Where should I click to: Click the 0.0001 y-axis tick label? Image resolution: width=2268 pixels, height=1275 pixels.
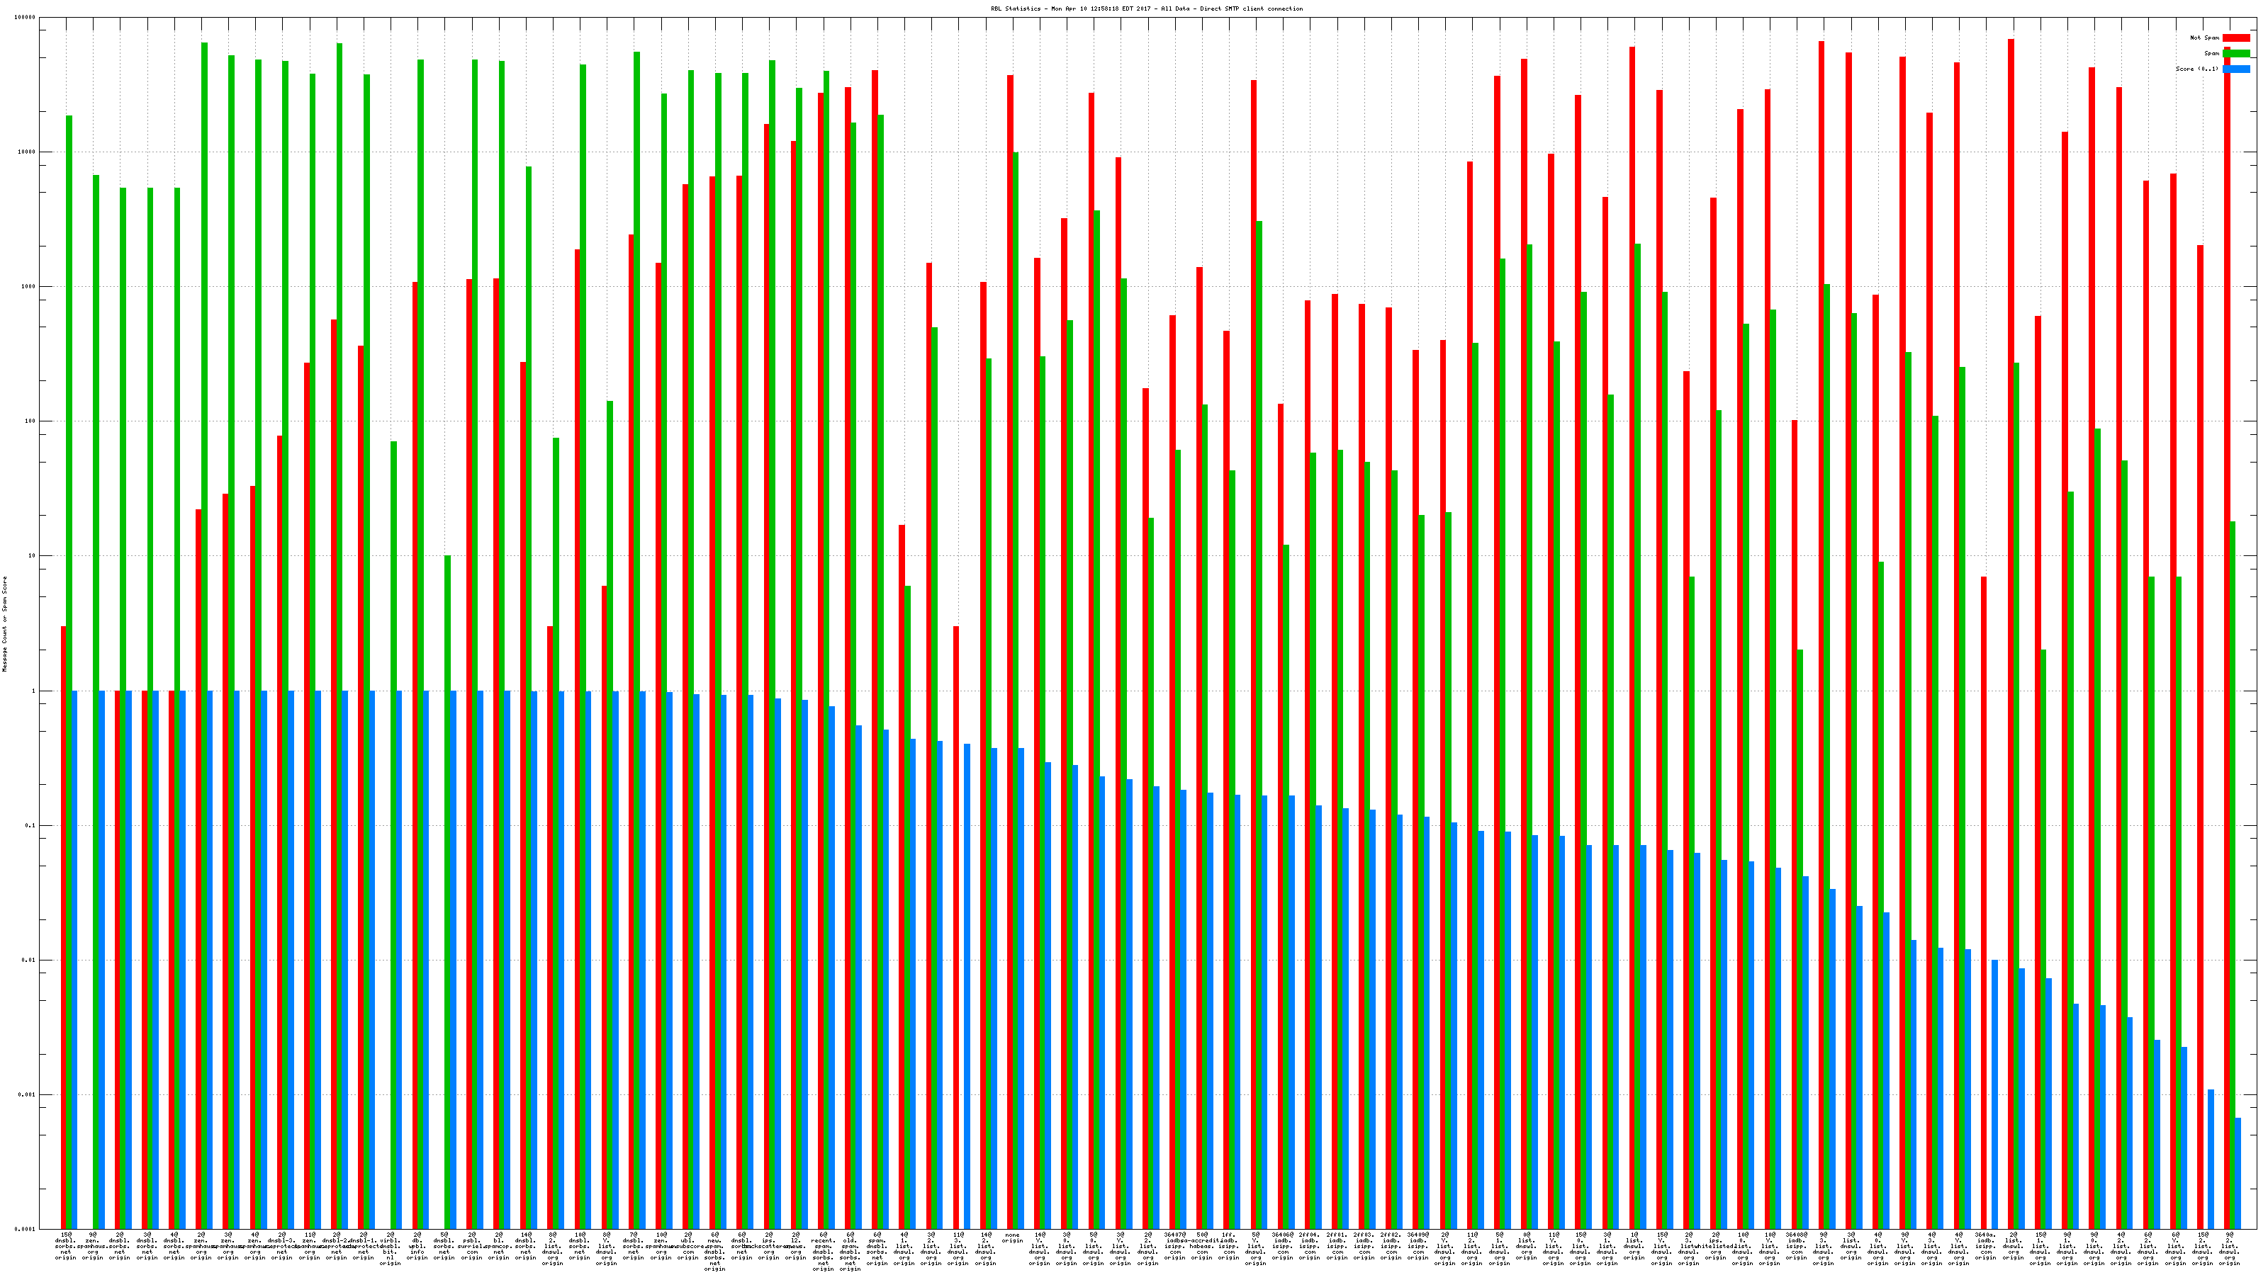26,1229
